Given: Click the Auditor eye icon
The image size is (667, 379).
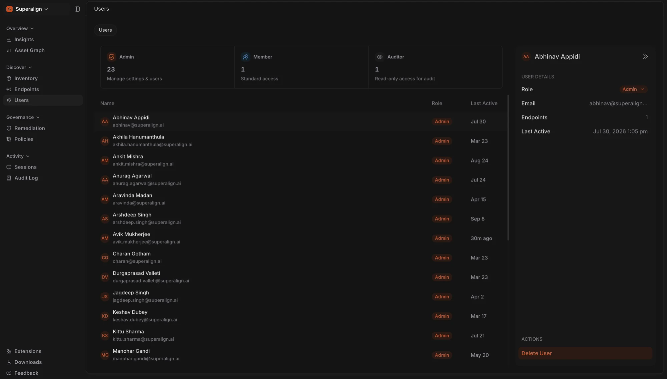Looking at the screenshot, I should coord(380,57).
